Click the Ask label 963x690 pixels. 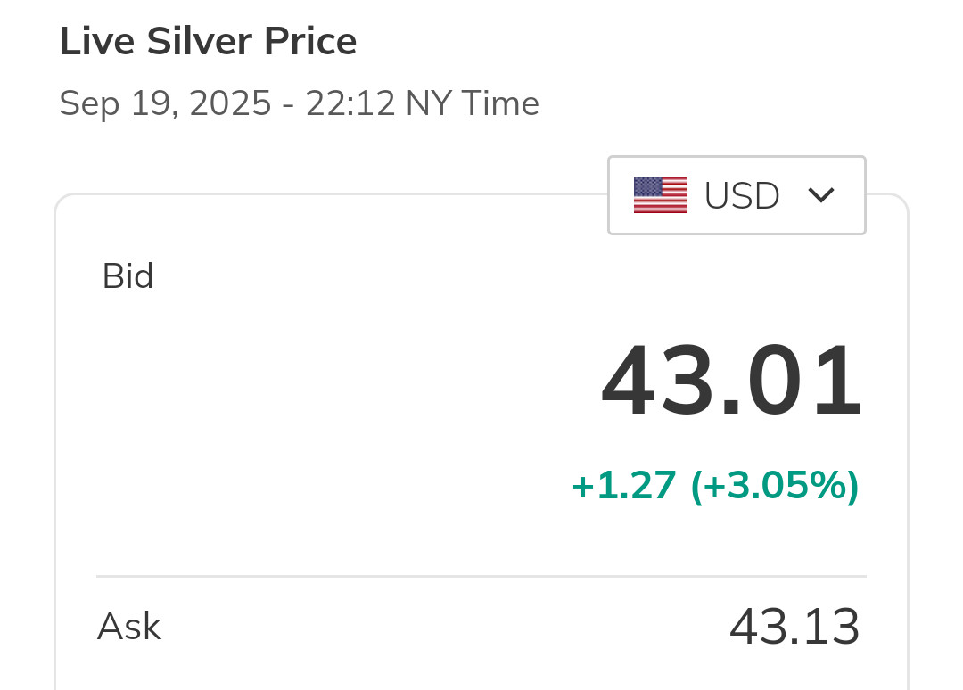pyautogui.click(x=129, y=627)
